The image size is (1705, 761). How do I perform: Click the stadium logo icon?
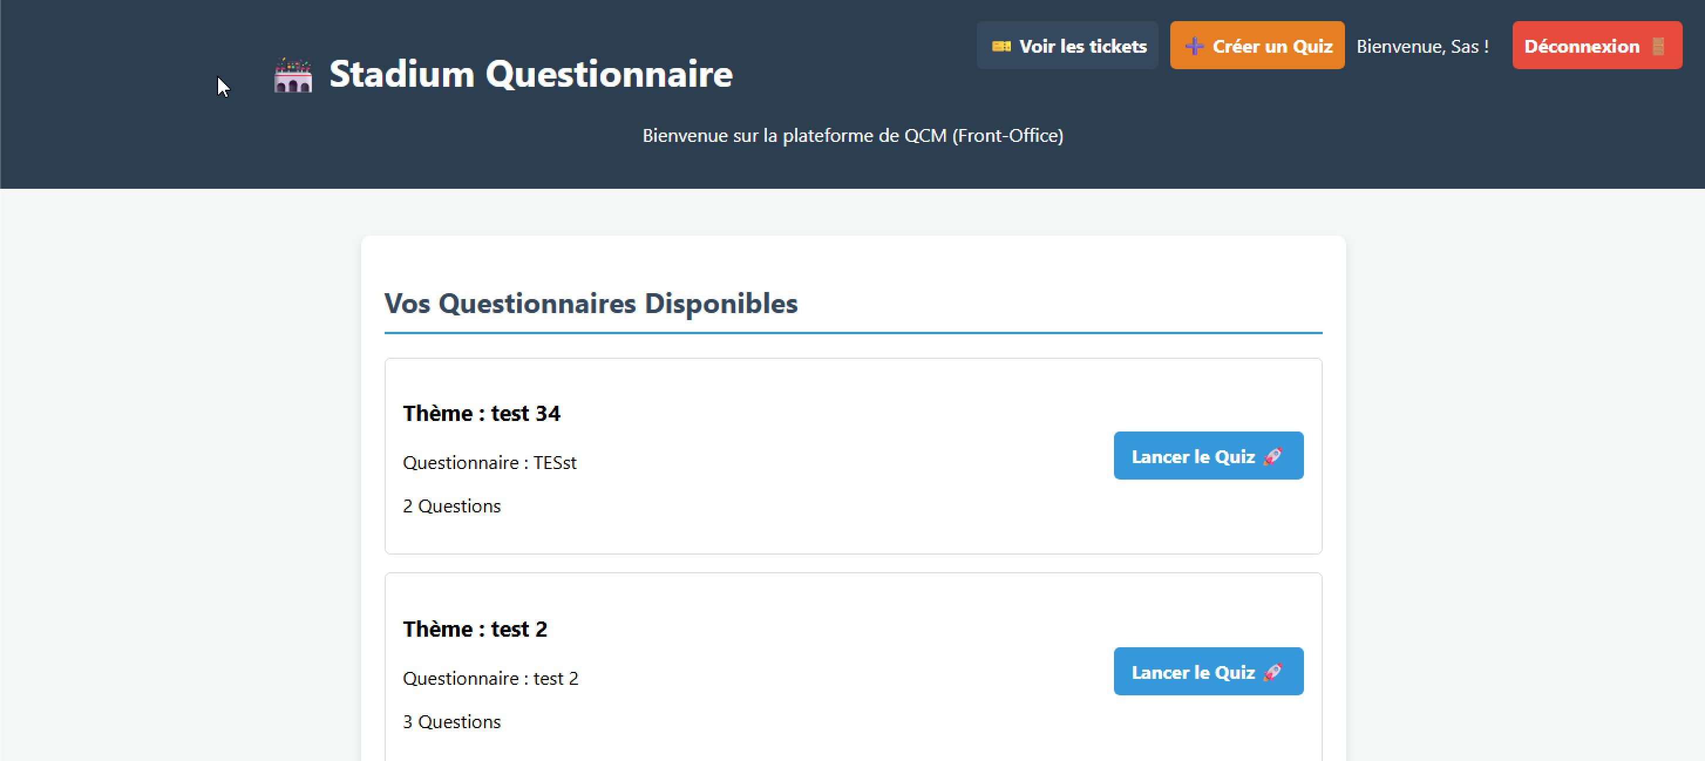293,76
